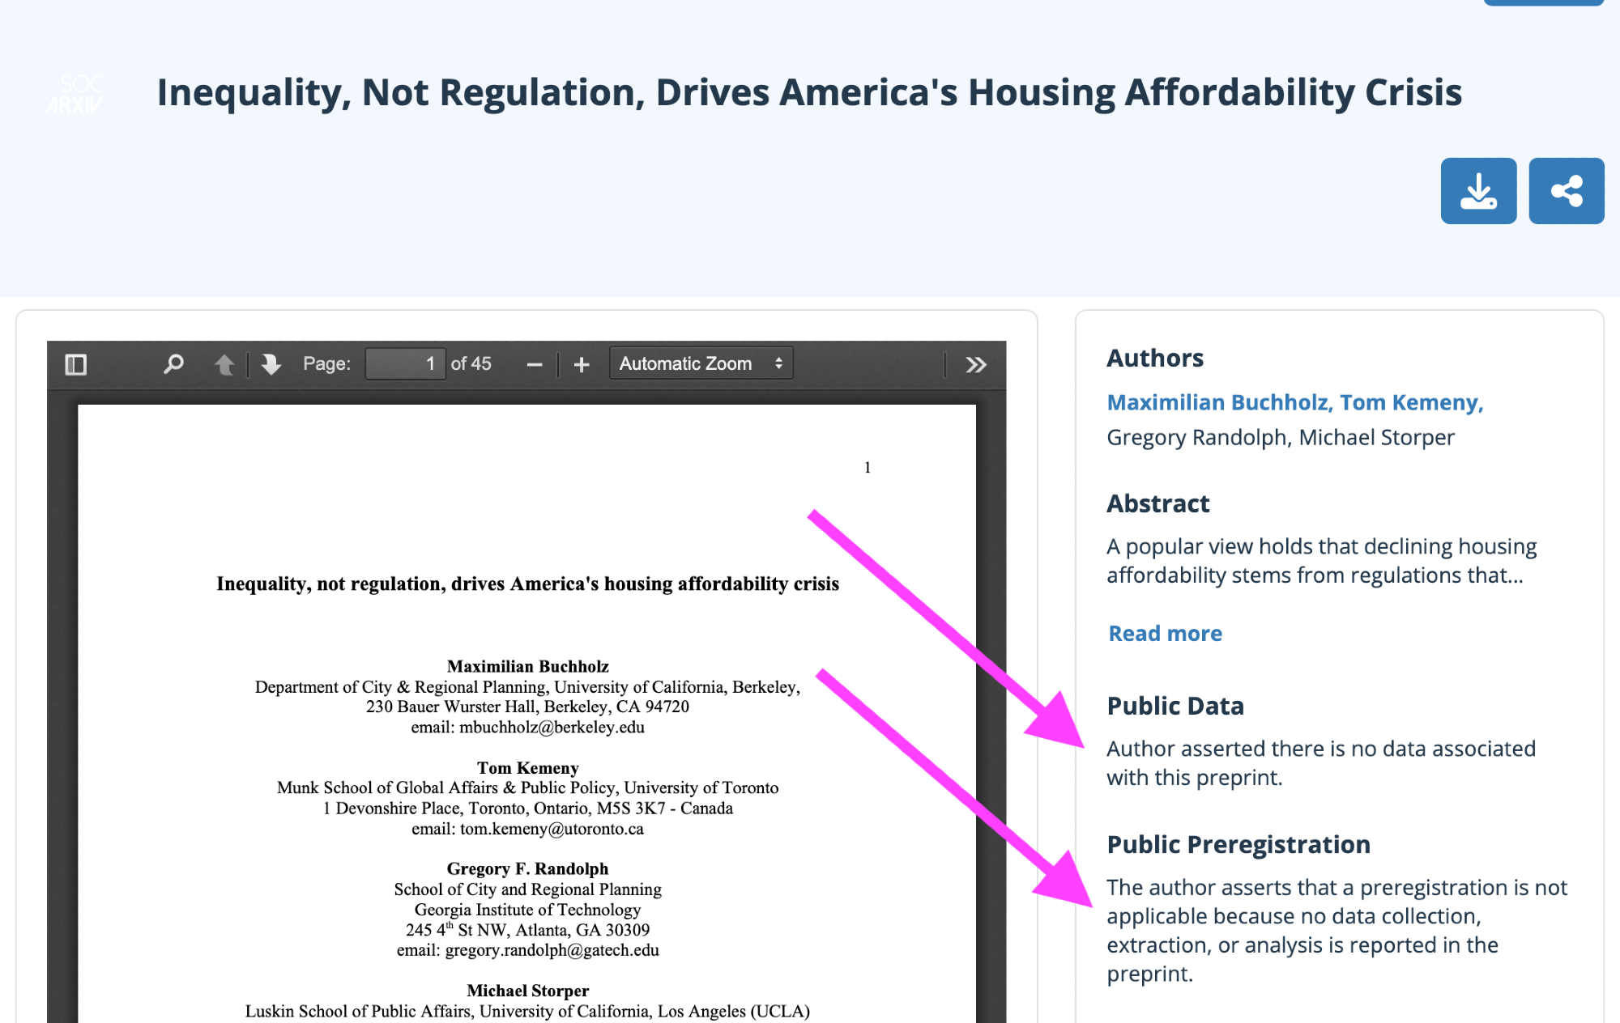Click the SocArXiv logo
Screen dimensions: 1620x1023
tap(75, 94)
